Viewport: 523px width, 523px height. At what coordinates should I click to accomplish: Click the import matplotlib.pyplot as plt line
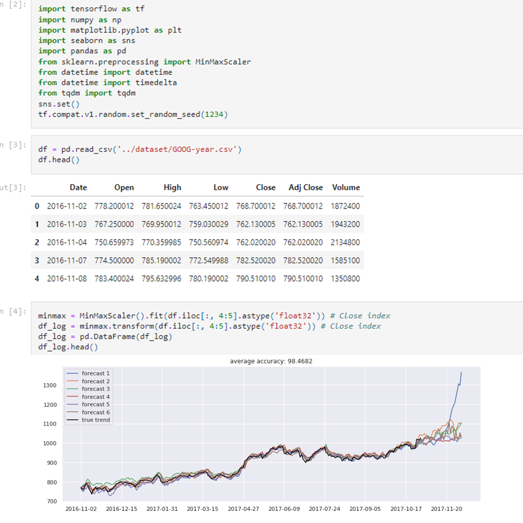pyautogui.click(x=110, y=30)
